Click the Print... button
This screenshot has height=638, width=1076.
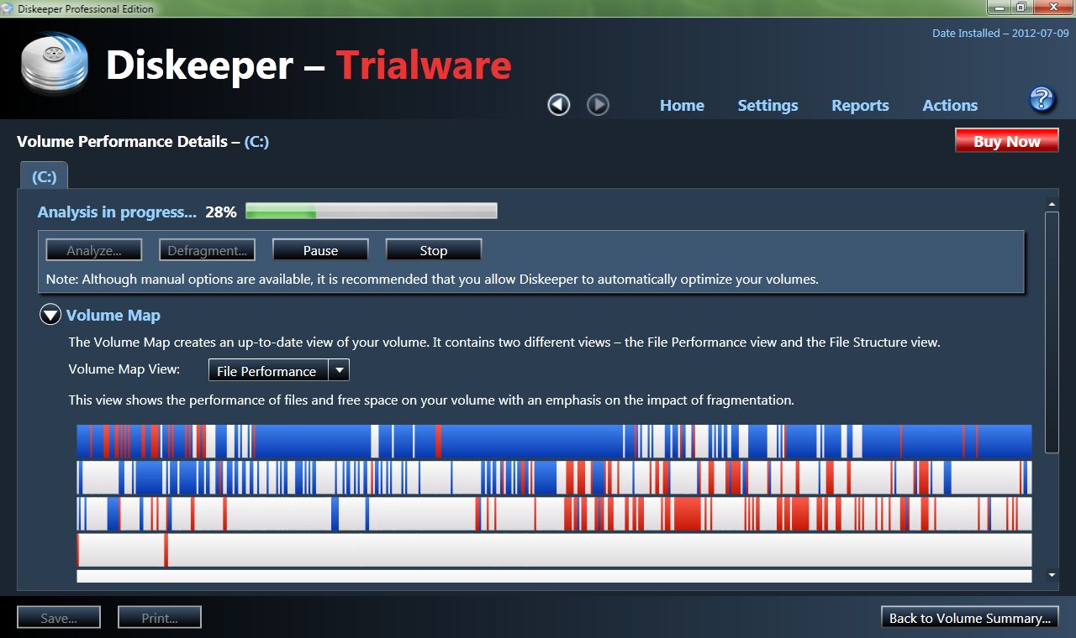coord(160,618)
